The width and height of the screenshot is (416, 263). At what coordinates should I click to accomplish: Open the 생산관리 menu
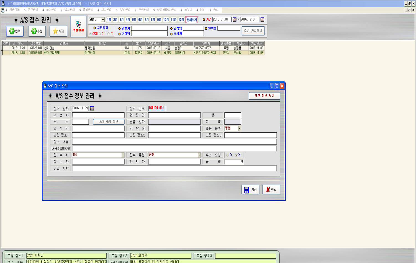click(33, 10)
